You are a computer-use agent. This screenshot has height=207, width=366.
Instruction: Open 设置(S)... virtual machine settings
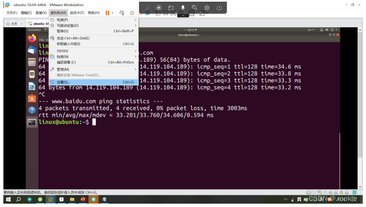(x=93, y=82)
